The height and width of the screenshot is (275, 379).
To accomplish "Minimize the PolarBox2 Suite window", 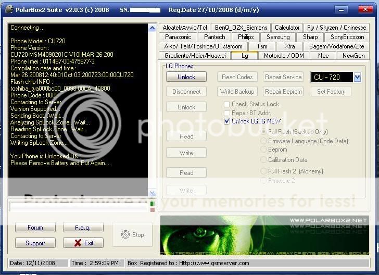I will coord(342,10).
